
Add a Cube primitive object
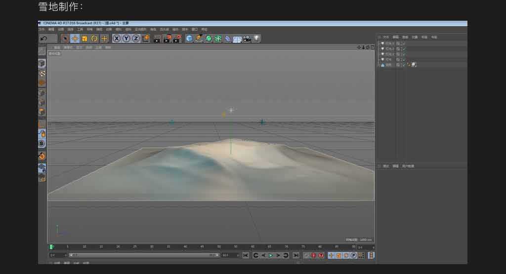point(189,39)
